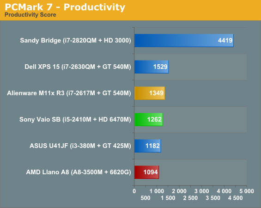Click axis label 1 000
The height and width of the screenshot is (208, 261).
[157, 191]
